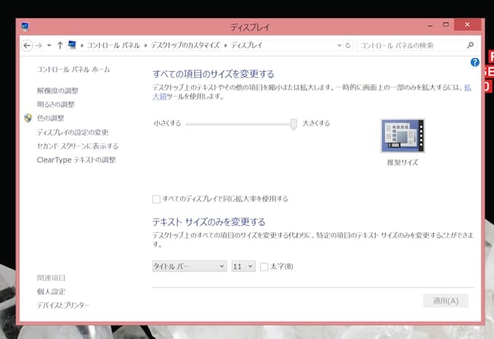This screenshot has height=339, width=494.
Task: Expand the recent locations arrow near navigation
Action: tap(49, 45)
